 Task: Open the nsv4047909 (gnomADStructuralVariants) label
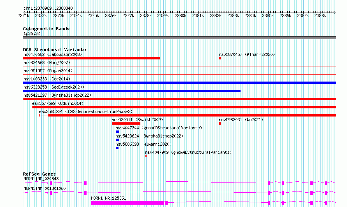[188, 152]
